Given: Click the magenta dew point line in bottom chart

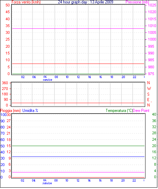Looking at the screenshot, I should click(78, 172).
